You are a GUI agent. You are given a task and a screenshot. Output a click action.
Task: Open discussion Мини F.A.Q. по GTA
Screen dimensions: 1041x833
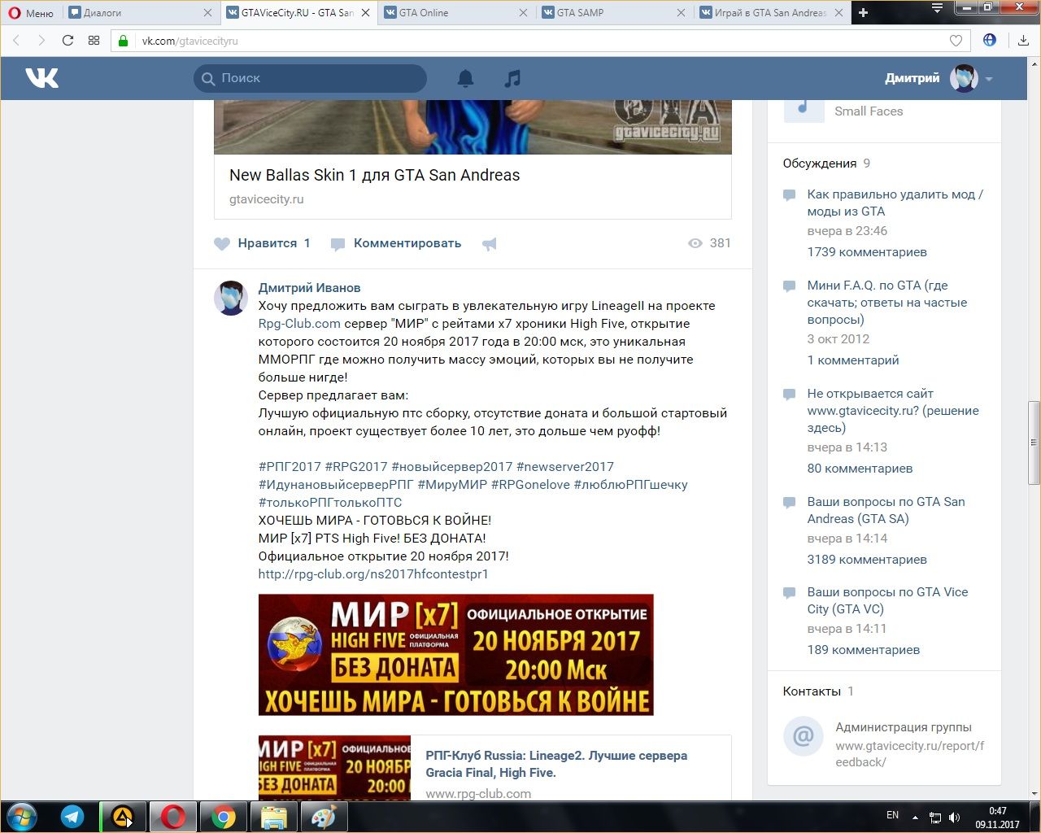[887, 303]
